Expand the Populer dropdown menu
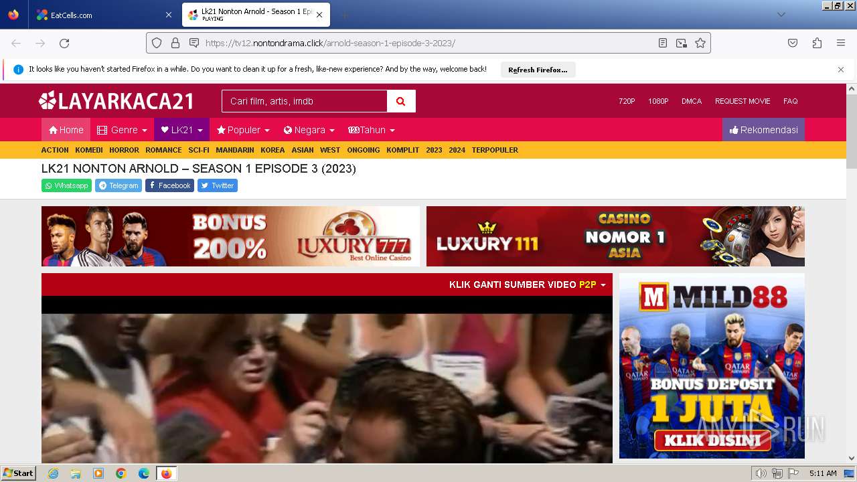The image size is (857, 482). (x=243, y=130)
